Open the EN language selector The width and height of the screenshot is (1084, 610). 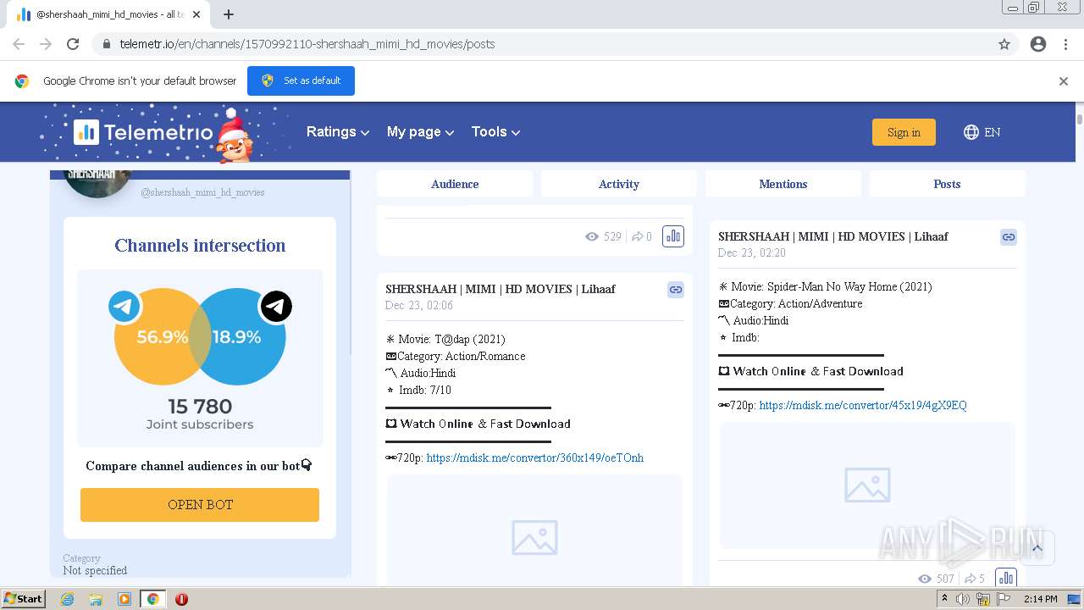coord(982,132)
